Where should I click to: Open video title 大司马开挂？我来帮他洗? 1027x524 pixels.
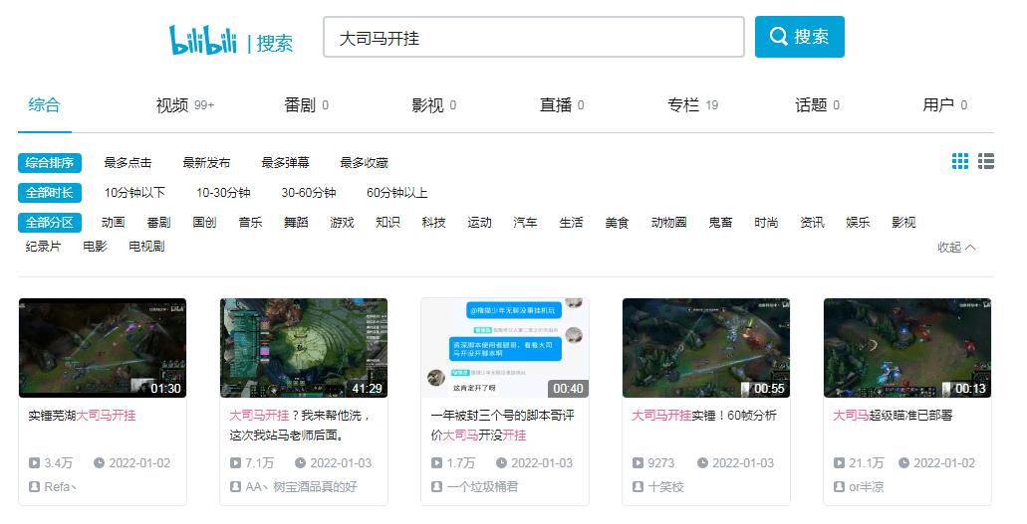coord(300,426)
